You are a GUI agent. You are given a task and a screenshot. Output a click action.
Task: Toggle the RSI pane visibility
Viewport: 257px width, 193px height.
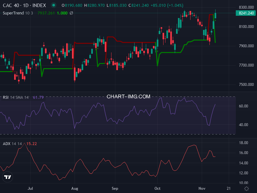[5, 96]
